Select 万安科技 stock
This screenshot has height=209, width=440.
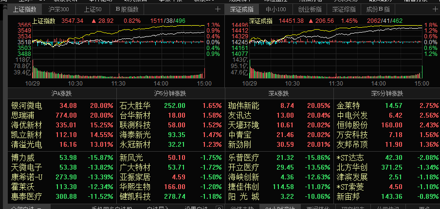386,135
